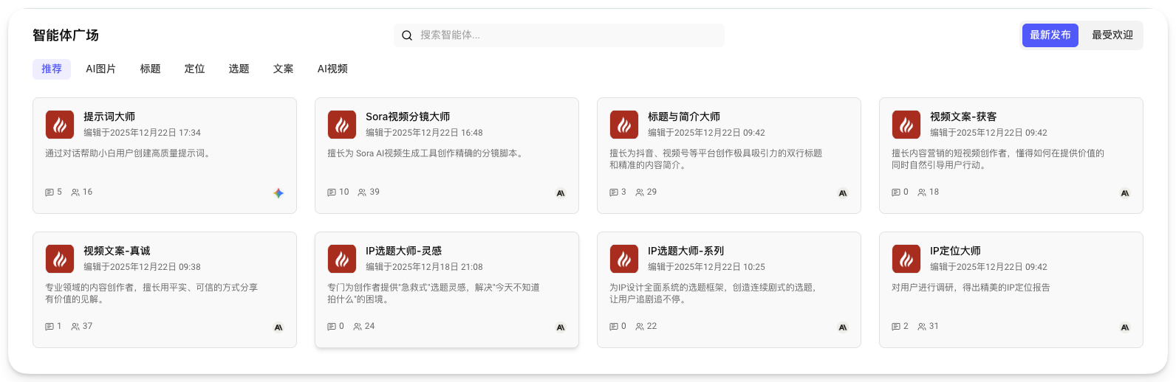Click the model badge icon on IP定位大师

pyautogui.click(x=1125, y=327)
